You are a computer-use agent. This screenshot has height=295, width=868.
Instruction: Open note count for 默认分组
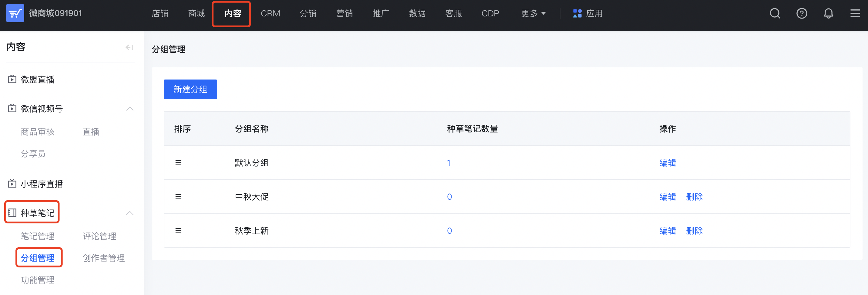click(x=449, y=163)
